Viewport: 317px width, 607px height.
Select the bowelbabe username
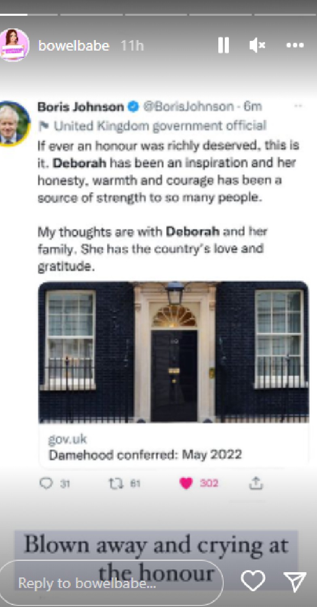coord(73,46)
